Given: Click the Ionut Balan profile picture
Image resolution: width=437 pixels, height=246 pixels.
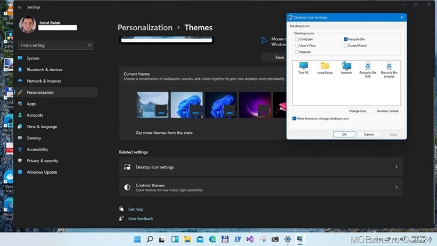Looking at the screenshot, I should coord(27,24).
